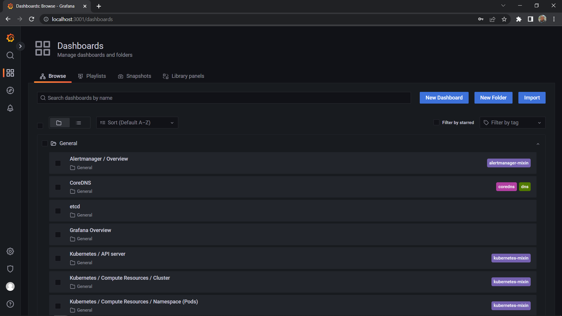Open the Configuration gear icon
This screenshot has width=562, height=316.
[x=10, y=251]
